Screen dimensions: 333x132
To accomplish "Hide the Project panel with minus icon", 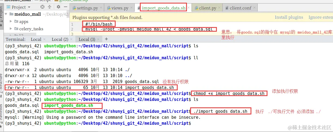I will tap(65, 7).
